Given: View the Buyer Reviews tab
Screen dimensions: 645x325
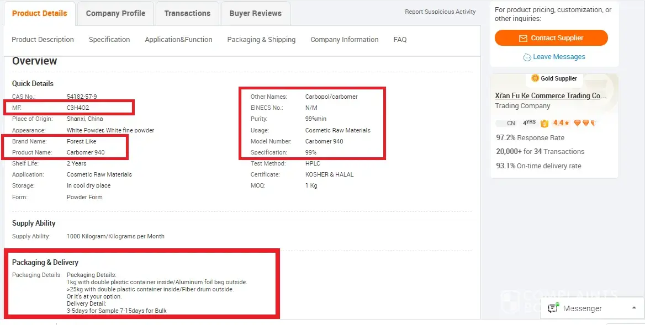Looking at the screenshot, I should coord(256,13).
